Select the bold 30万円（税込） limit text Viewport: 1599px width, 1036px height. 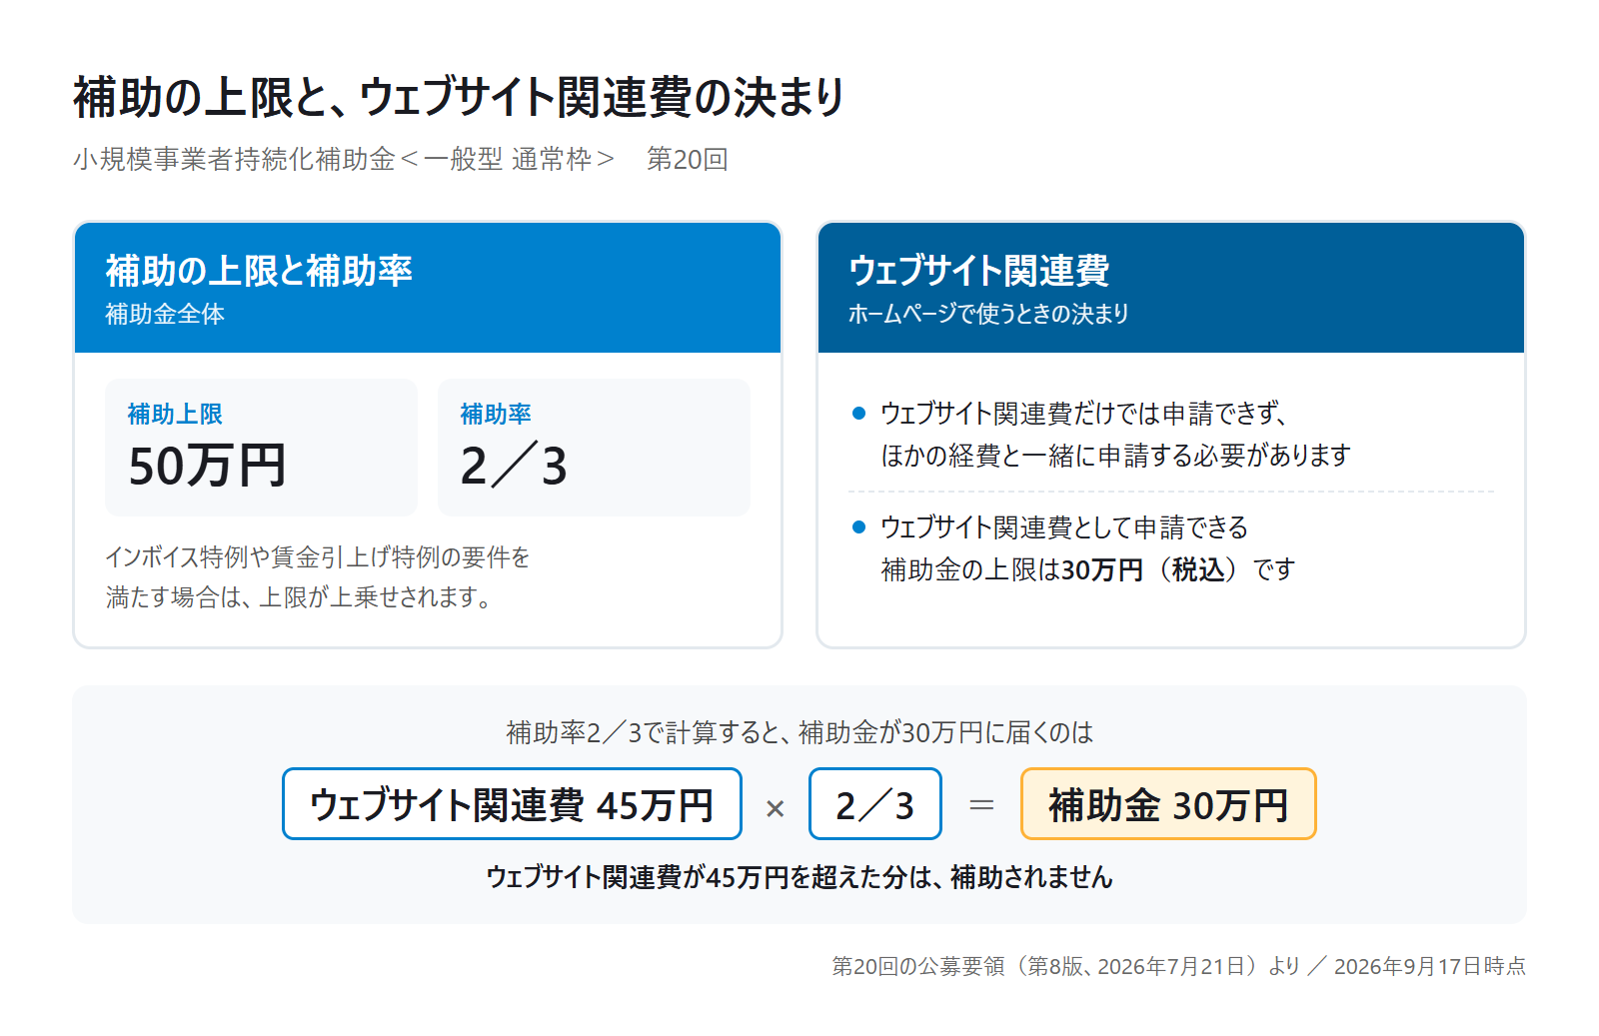click(1149, 569)
